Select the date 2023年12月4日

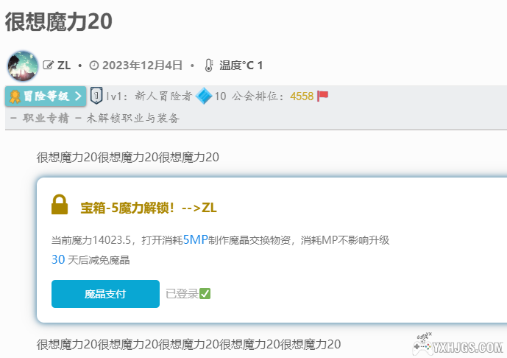(142, 66)
